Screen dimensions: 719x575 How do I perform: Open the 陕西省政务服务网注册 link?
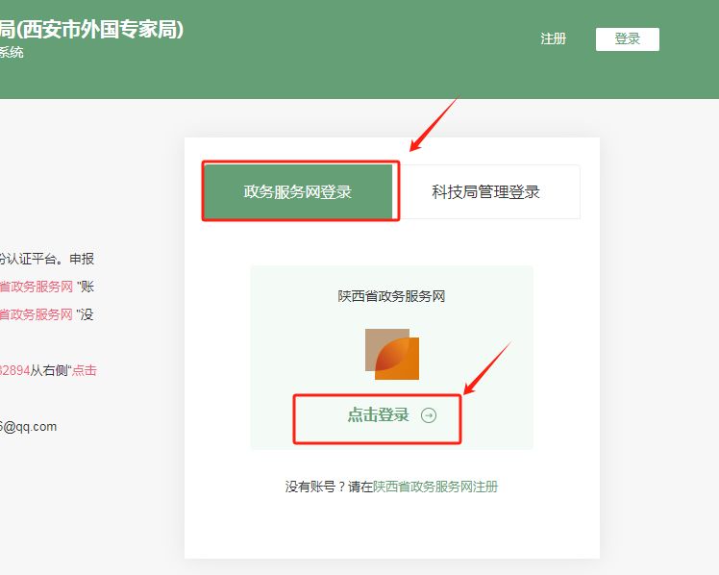point(435,487)
